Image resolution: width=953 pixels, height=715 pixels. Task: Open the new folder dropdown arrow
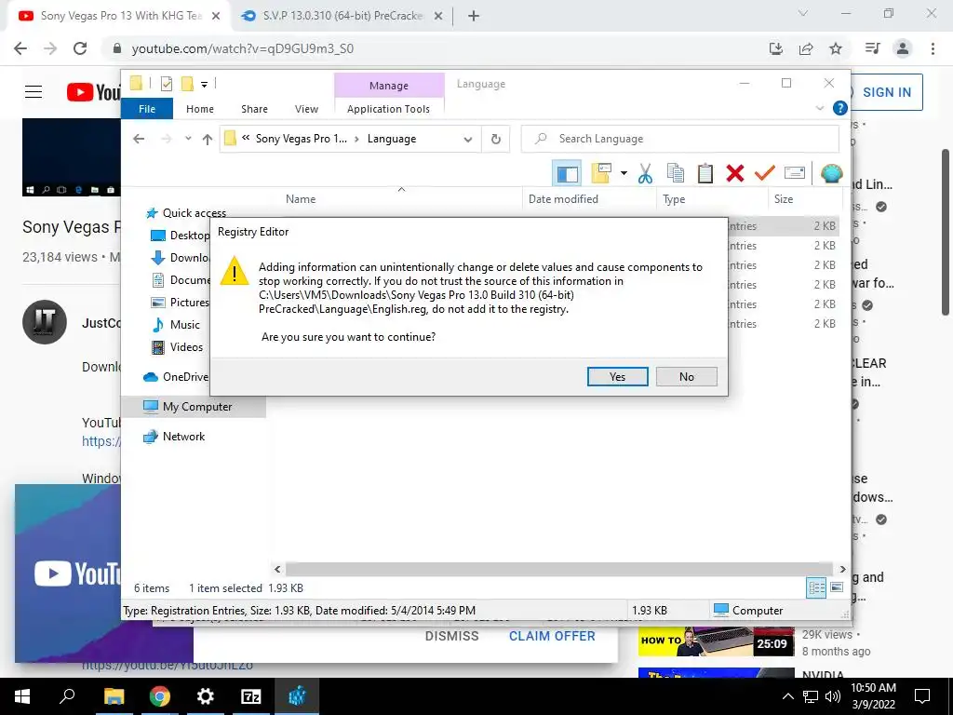(624, 173)
